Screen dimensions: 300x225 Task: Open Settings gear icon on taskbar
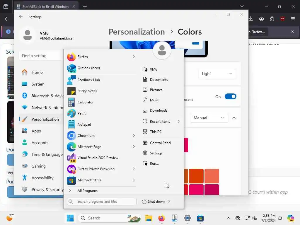click(x=187, y=218)
